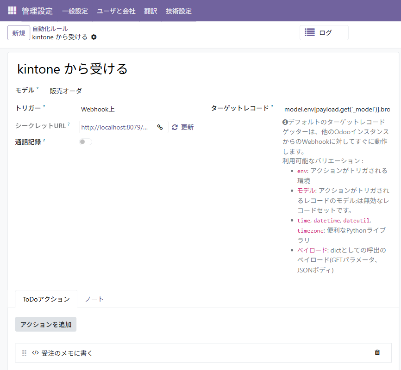Show help tooltip for 通話記録
Viewport: 401px width, 370px height.
coord(44,140)
